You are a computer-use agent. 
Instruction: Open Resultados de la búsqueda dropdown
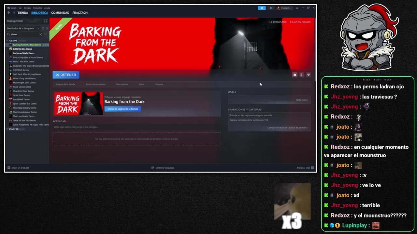point(23,28)
